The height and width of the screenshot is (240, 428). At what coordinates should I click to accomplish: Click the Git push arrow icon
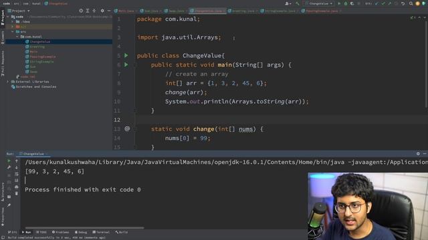[389, 3]
